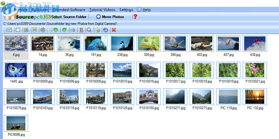The width and height of the screenshot is (279, 139).
Task: Select the P1010005.jpg thumbnail
Action: pos(42,70)
